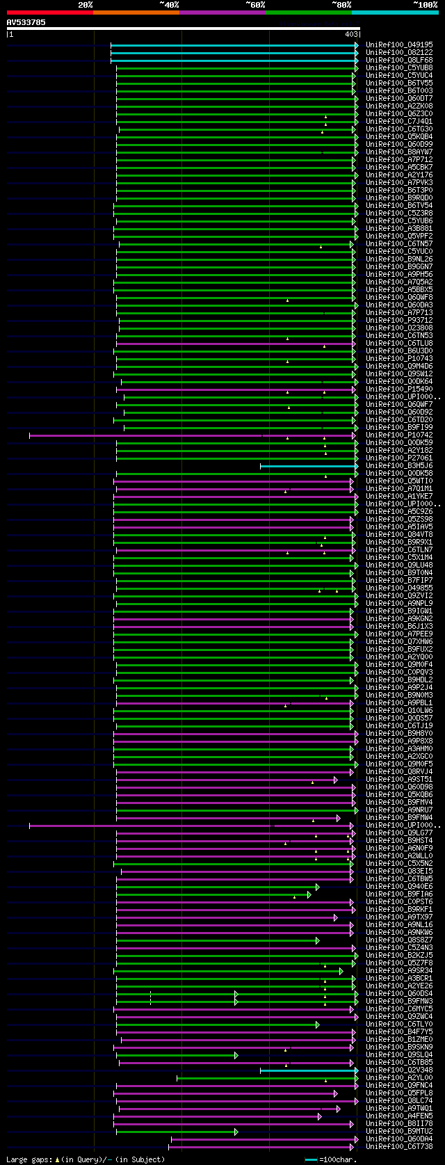The image size is (445, 1165).
Task: Click the UniRef100_B8AYW7 label
Action: (399, 152)
